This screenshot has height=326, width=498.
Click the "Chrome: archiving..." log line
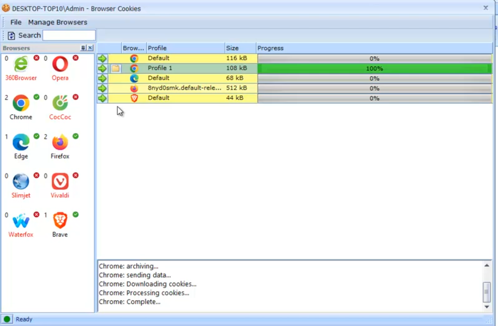coord(129,266)
